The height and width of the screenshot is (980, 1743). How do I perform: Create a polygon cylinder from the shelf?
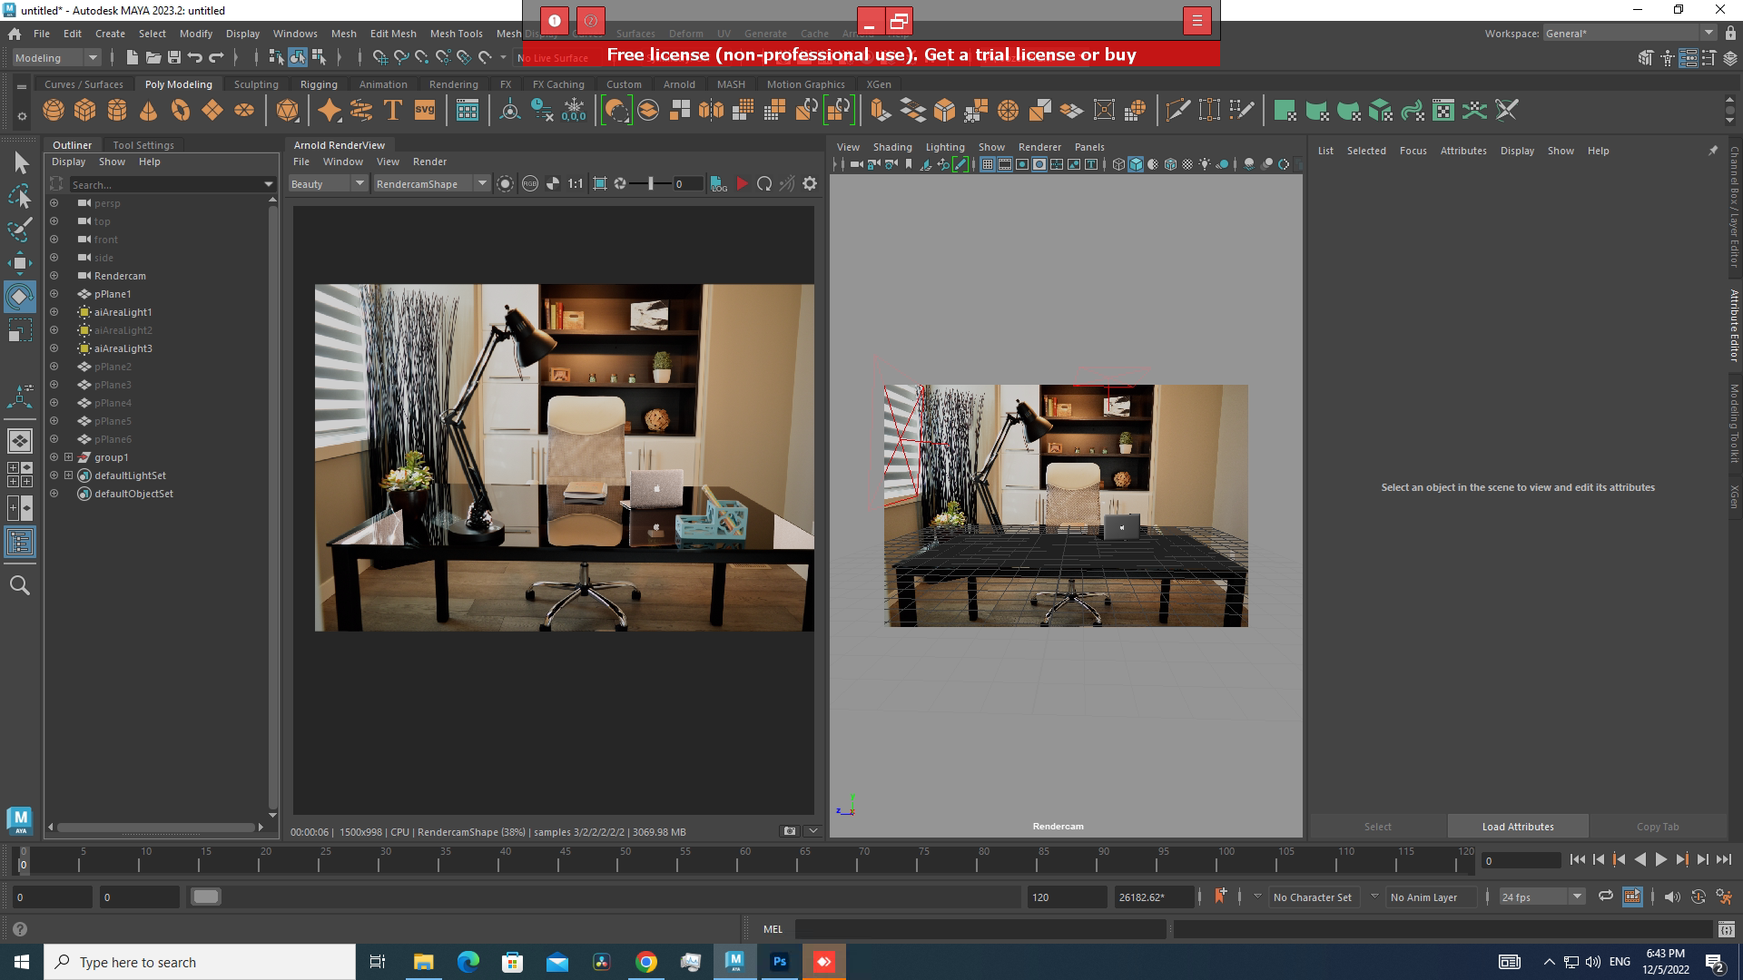click(x=117, y=111)
